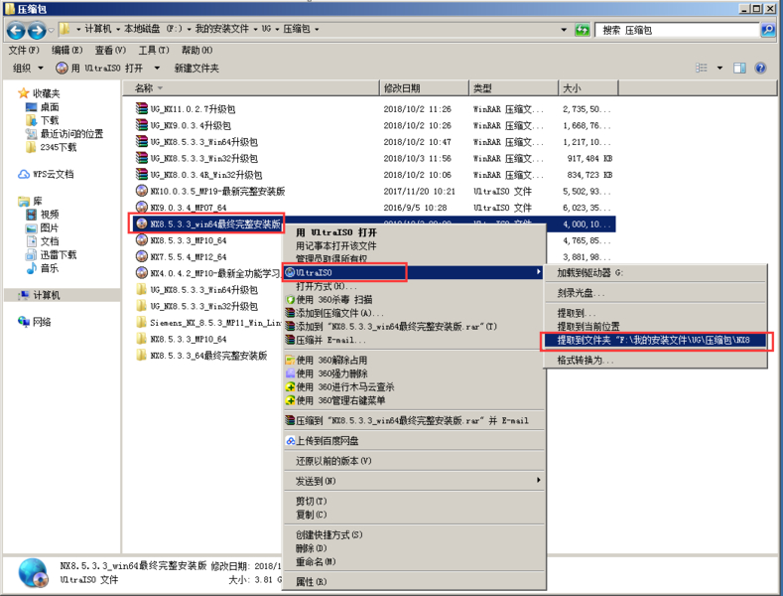The image size is (783, 596).
Task: Expand the 组织 dropdown
Action: tap(28, 68)
